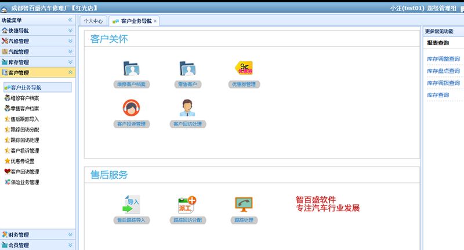Click the 快捷导航 menu icon
464x250 pixels.
point(5,31)
